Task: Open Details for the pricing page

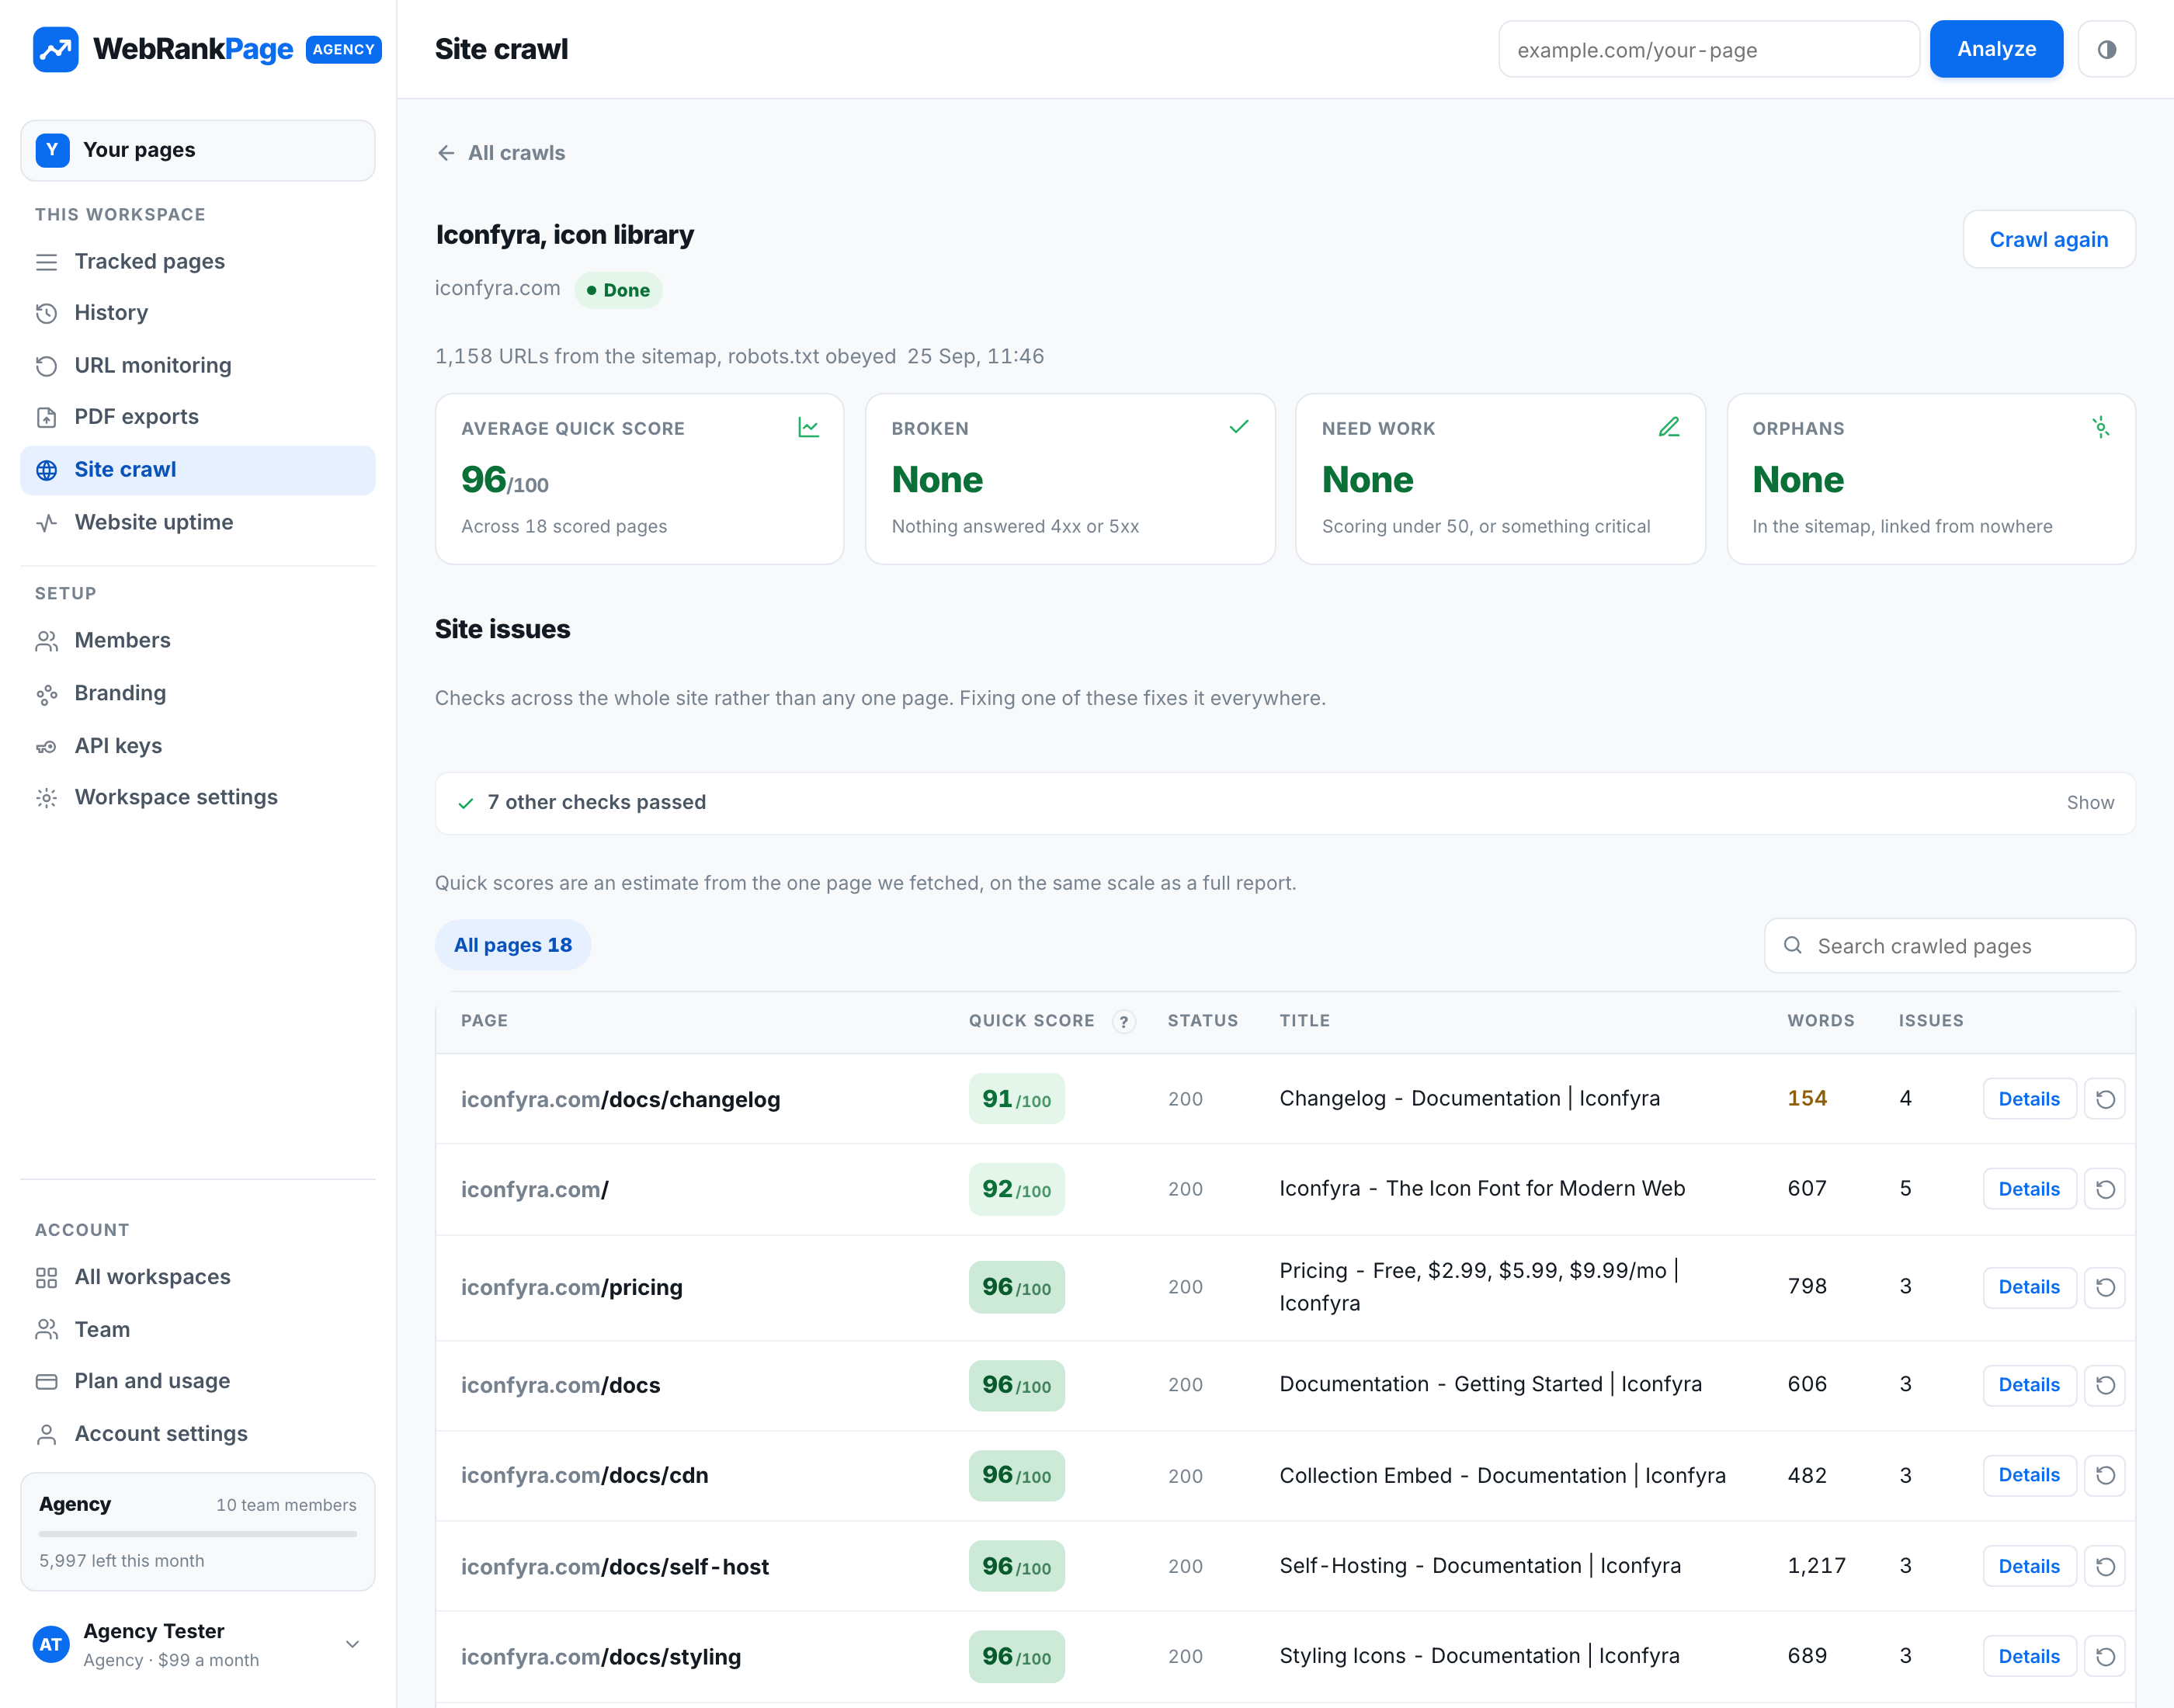Action: pos(2029,1287)
